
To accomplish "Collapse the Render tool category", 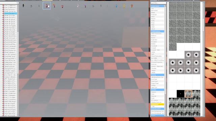I will coord(158,90).
